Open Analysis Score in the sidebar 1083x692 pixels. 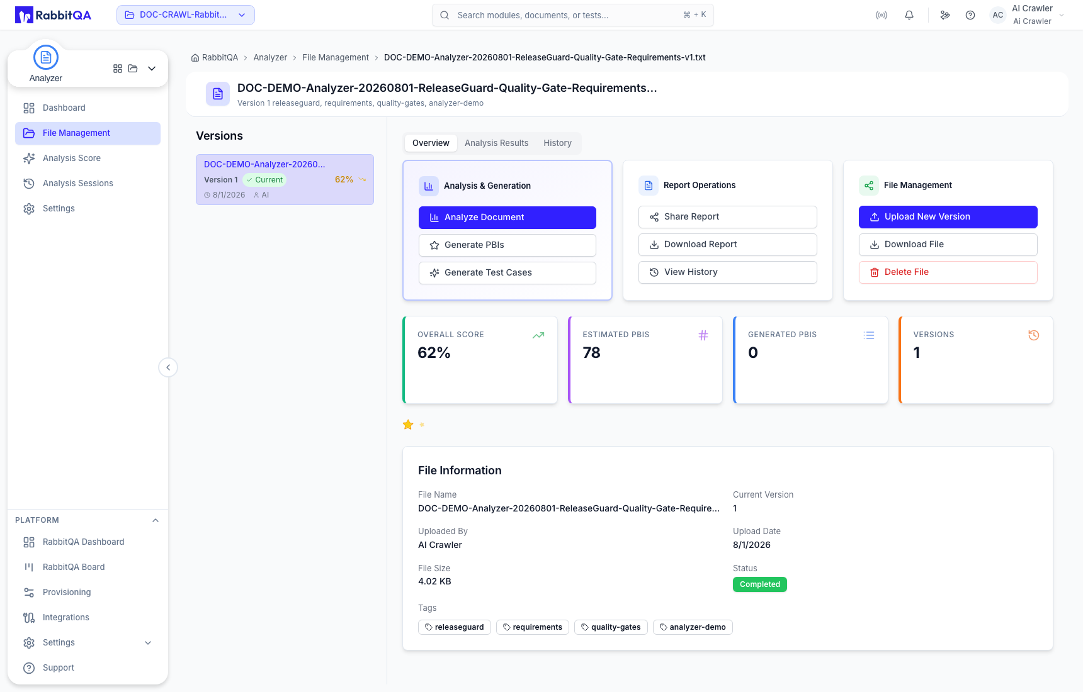point(88,159)
